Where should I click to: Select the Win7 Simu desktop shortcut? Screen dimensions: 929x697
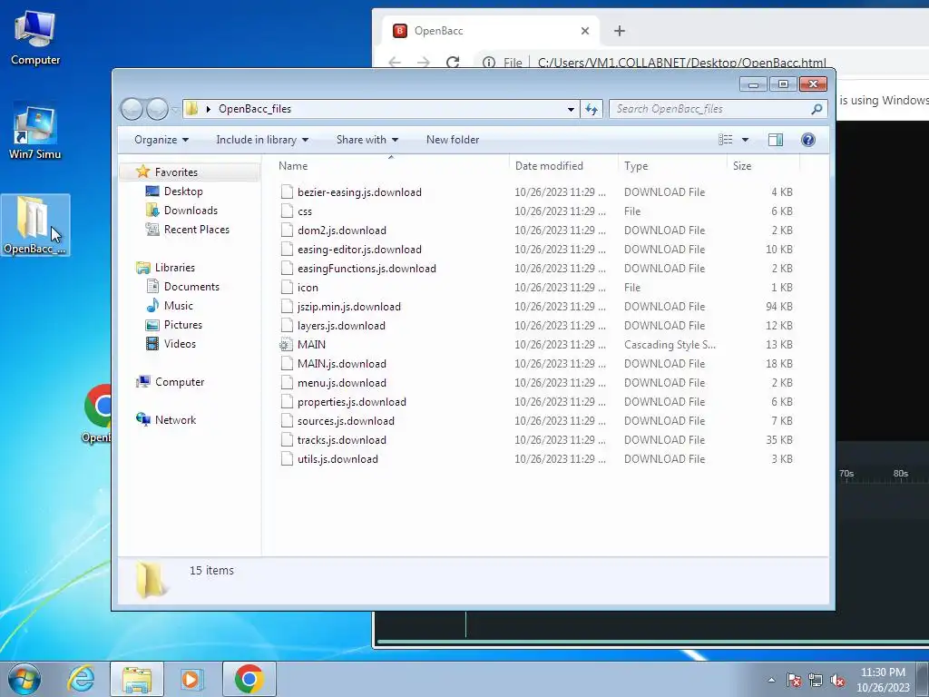point(35,132)
